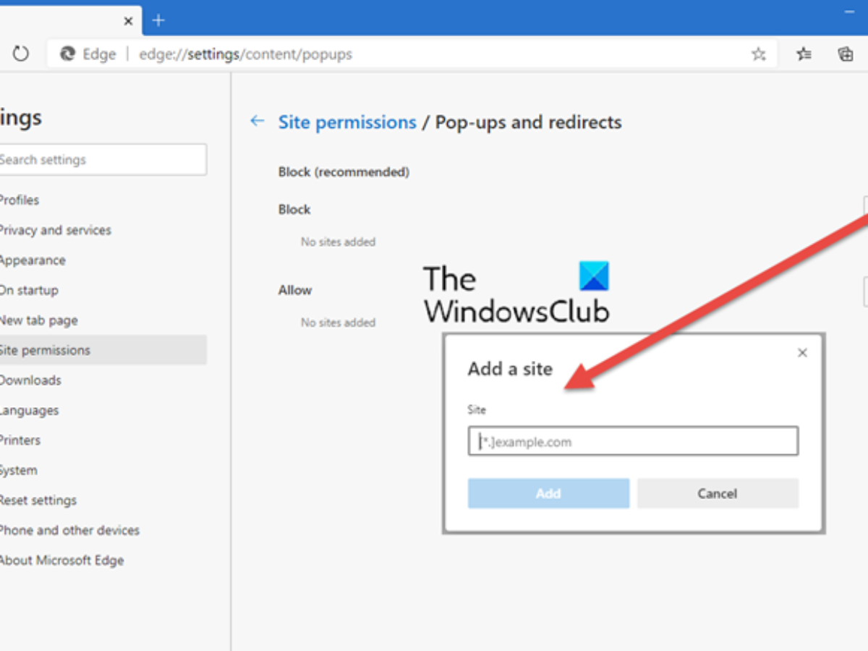The image size is (868, 651).
Task: Click the Block section heading
Action: 294,209
